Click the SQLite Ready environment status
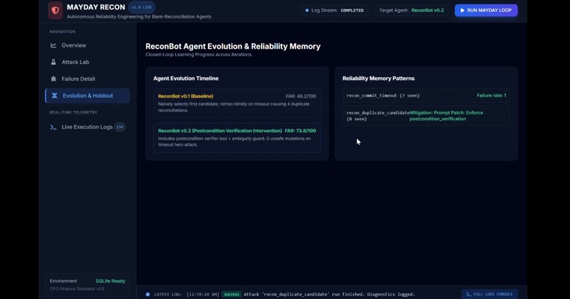The height and width of the screenshot is (299, 570). click(x=110, y=281)
